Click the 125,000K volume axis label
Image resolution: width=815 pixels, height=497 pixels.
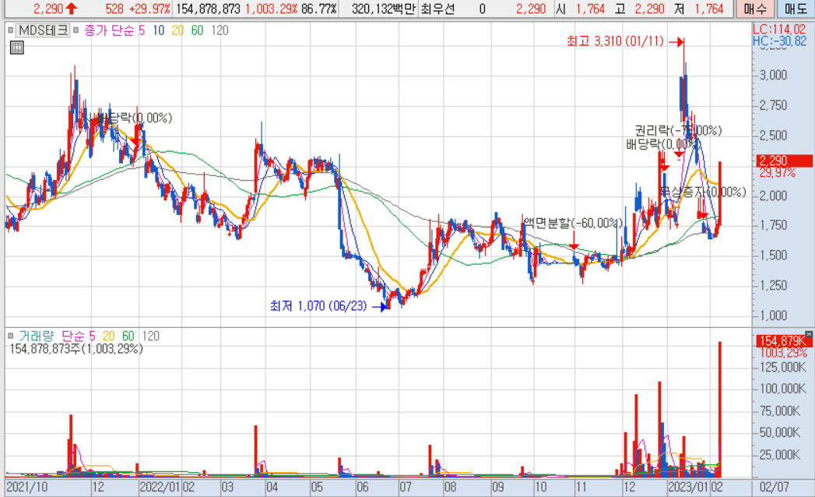(782, 368)
